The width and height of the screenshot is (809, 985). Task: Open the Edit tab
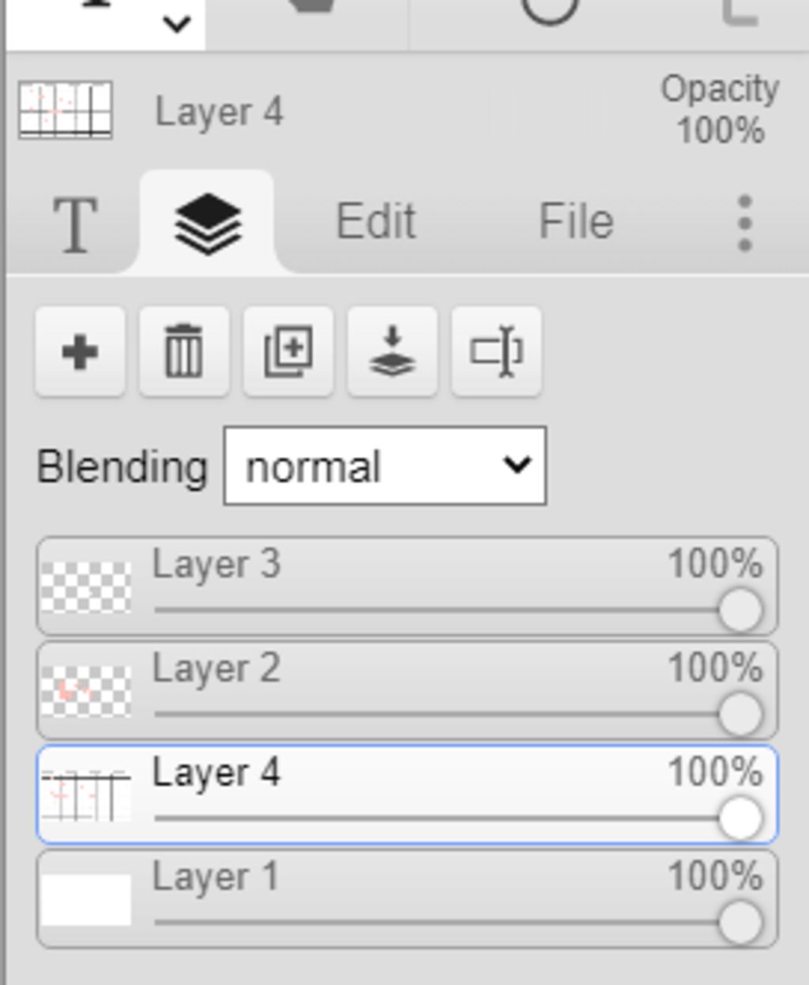pyautogui.click(x=376, y=221)
